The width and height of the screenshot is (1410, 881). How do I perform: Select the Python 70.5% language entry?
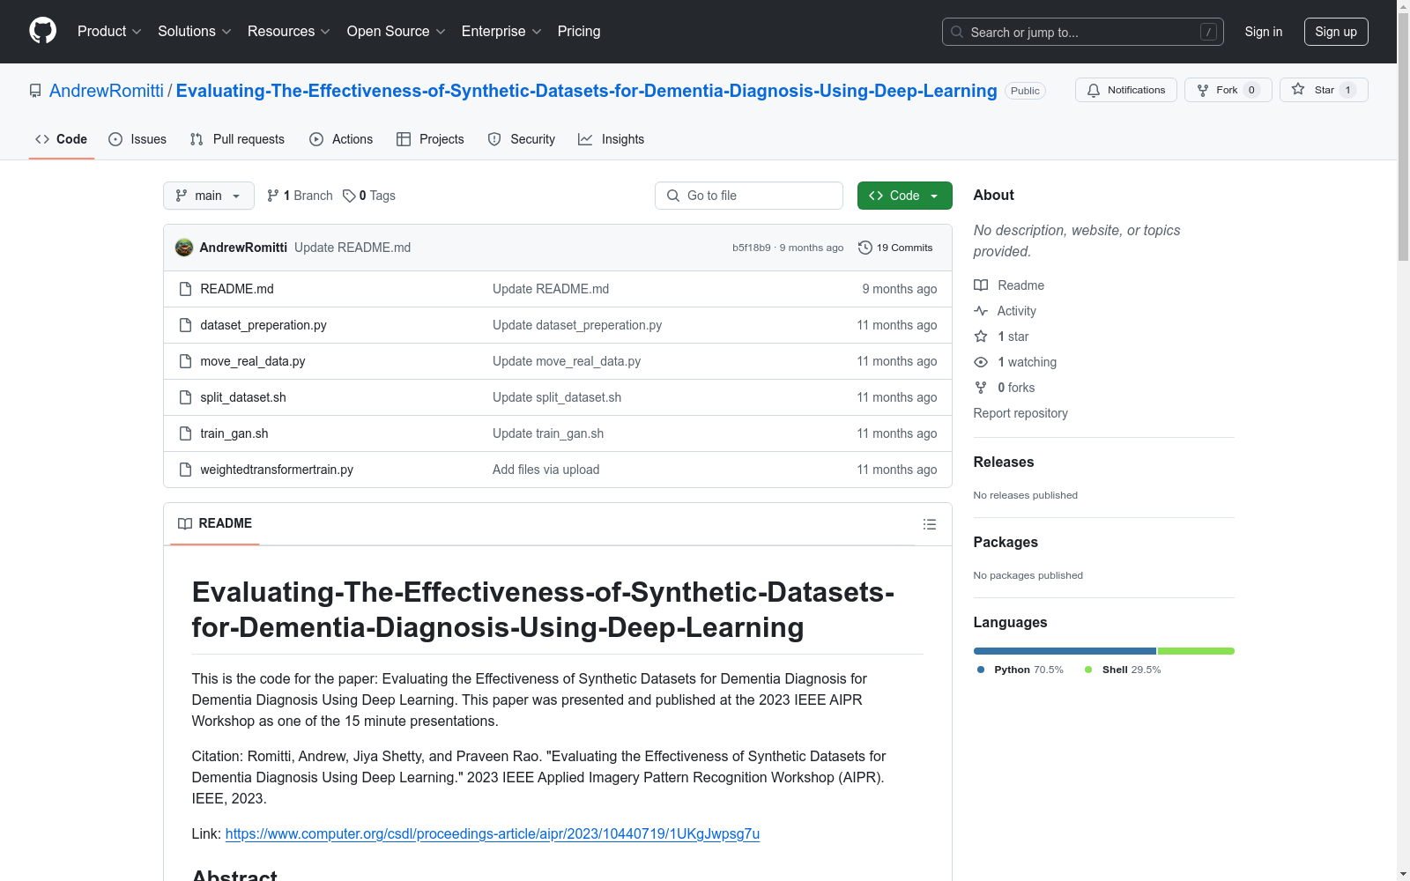(x=1020, y=670)
